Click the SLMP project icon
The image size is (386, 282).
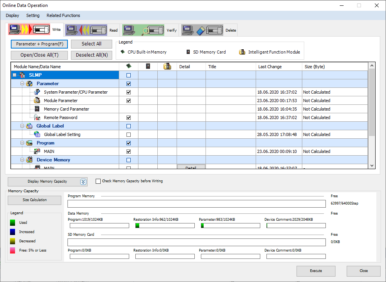[x=22, y=75]
